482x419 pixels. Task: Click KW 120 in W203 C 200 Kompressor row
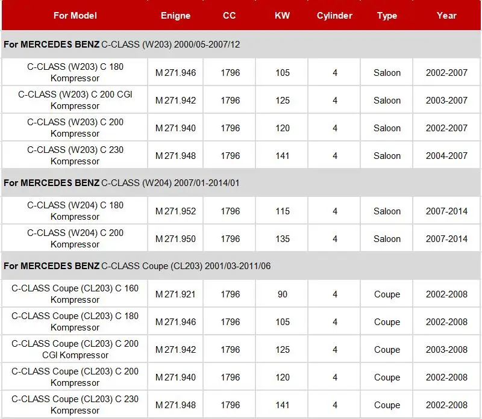tap(283, 128)
